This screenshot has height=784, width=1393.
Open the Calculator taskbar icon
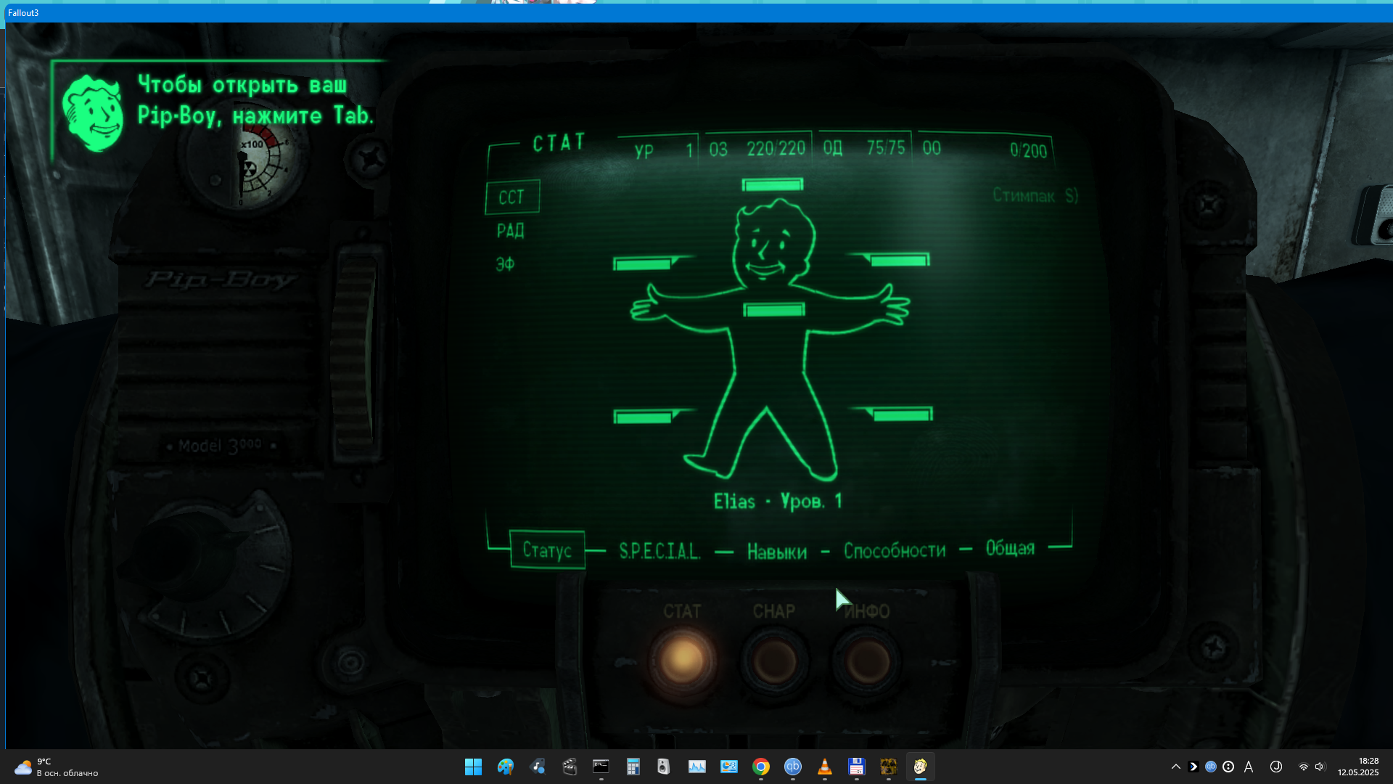pyautogui.click(x=633, y=767)
